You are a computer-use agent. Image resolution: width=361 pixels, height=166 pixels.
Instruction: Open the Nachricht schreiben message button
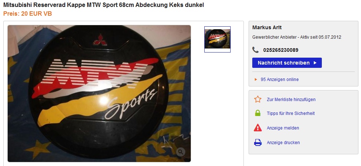coord(287,63)
